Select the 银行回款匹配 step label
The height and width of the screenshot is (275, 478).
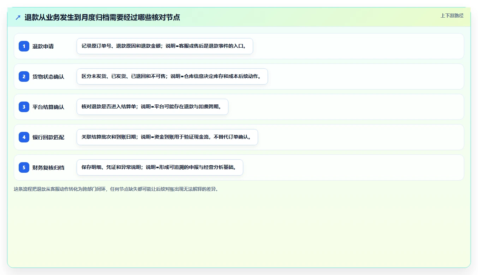48,137
